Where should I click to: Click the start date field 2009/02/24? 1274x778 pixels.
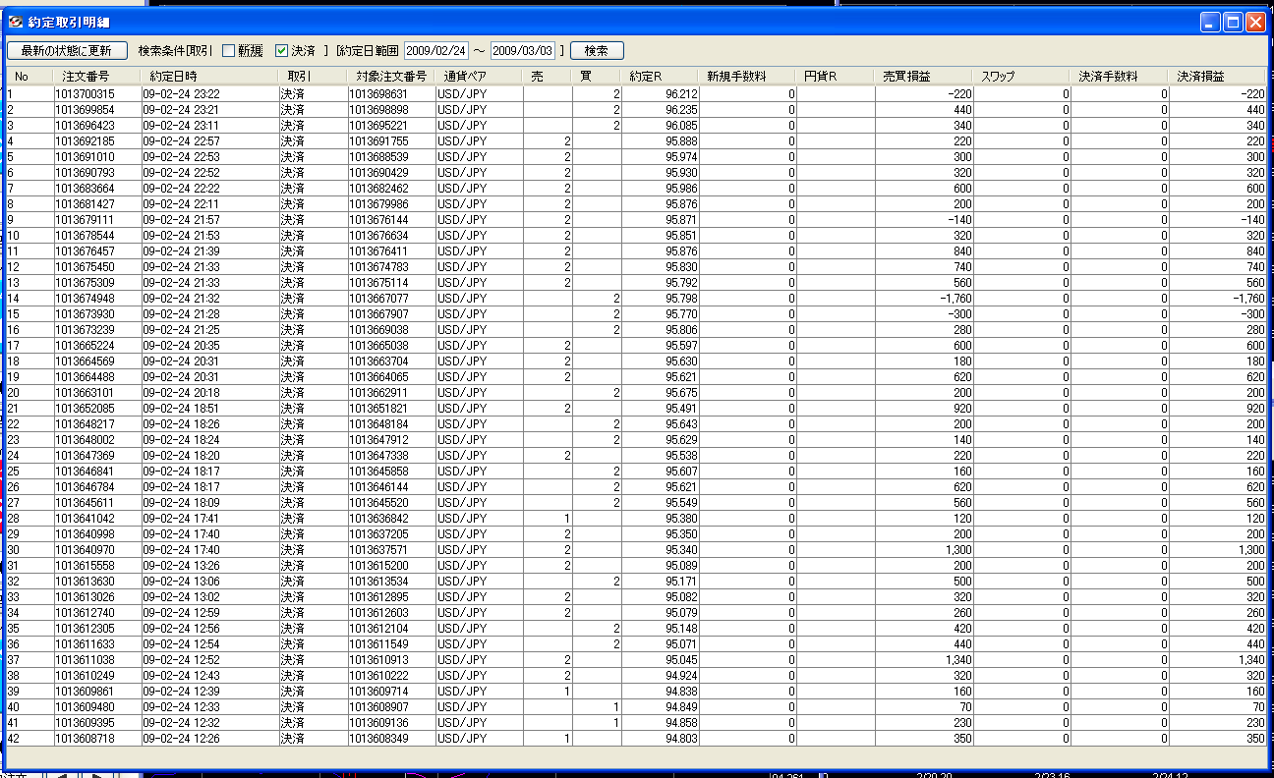435,50
